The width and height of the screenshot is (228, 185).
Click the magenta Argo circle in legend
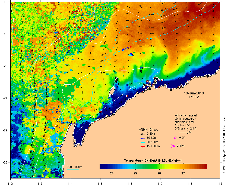[x=175, y=138]
